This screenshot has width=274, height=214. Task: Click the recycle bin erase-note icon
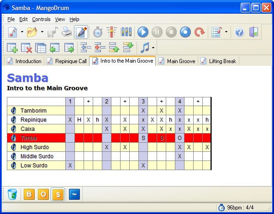[12, 194]
